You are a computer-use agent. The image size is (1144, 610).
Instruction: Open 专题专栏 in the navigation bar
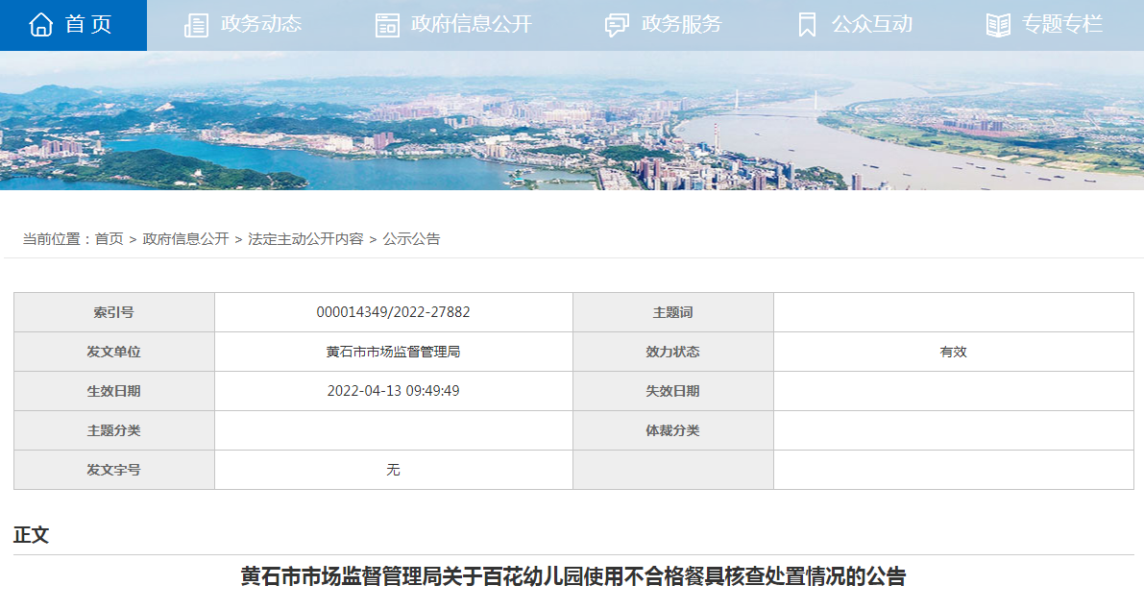pyautogui.click(x=1062, y=24)
